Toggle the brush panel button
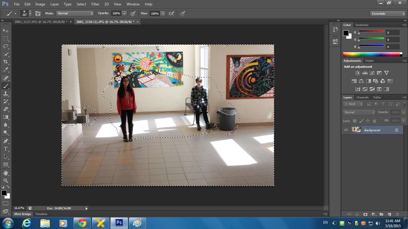 tap(38, 13)
